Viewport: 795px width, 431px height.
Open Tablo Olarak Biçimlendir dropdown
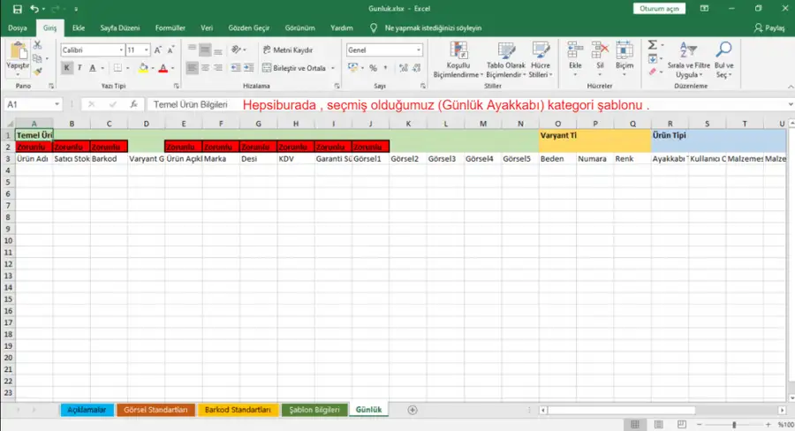pyautogui.click(x=506, y=60)
